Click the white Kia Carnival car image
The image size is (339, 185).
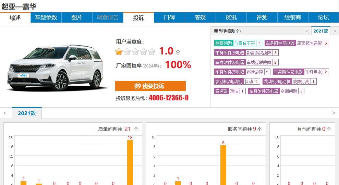click(57, 67)
